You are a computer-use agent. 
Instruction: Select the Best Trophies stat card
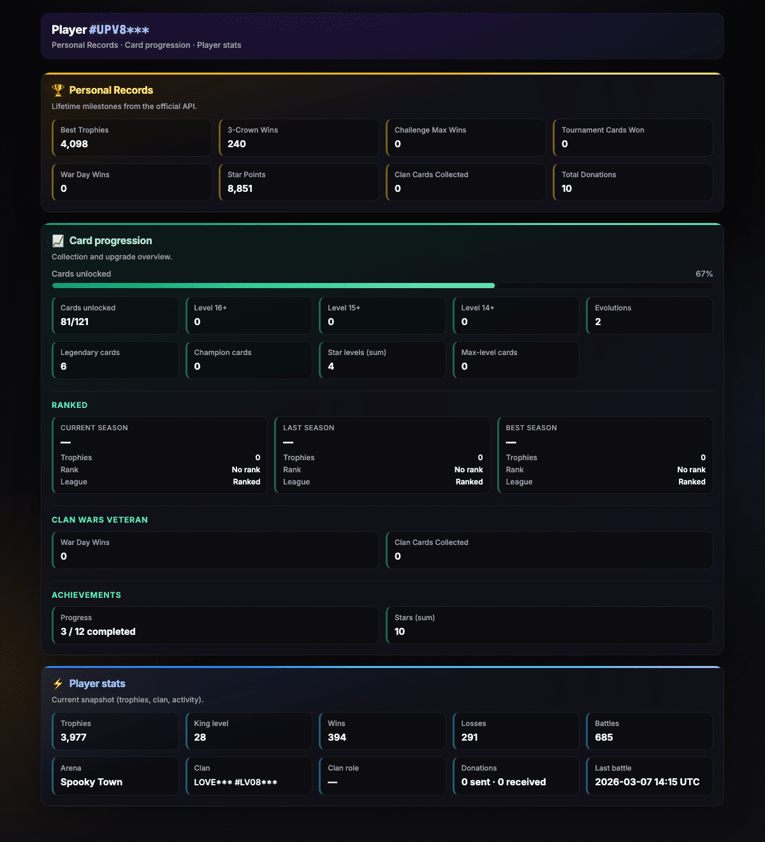click(132, 138)
